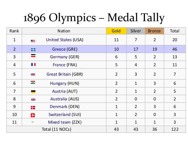The height and width of the screenshot is (141, 188).
Task: Click the Silver column header
Action: pos(136,31)
